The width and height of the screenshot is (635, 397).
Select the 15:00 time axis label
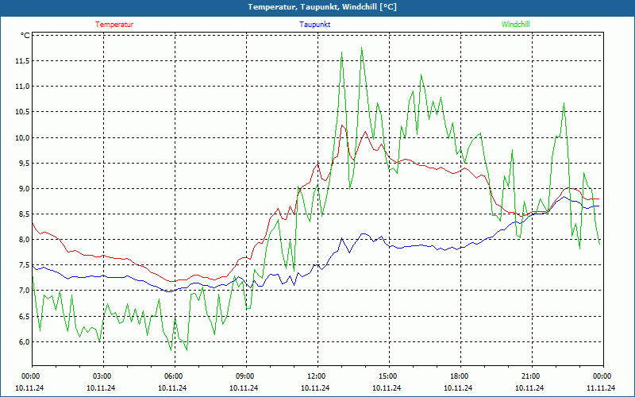click(388, 376)
